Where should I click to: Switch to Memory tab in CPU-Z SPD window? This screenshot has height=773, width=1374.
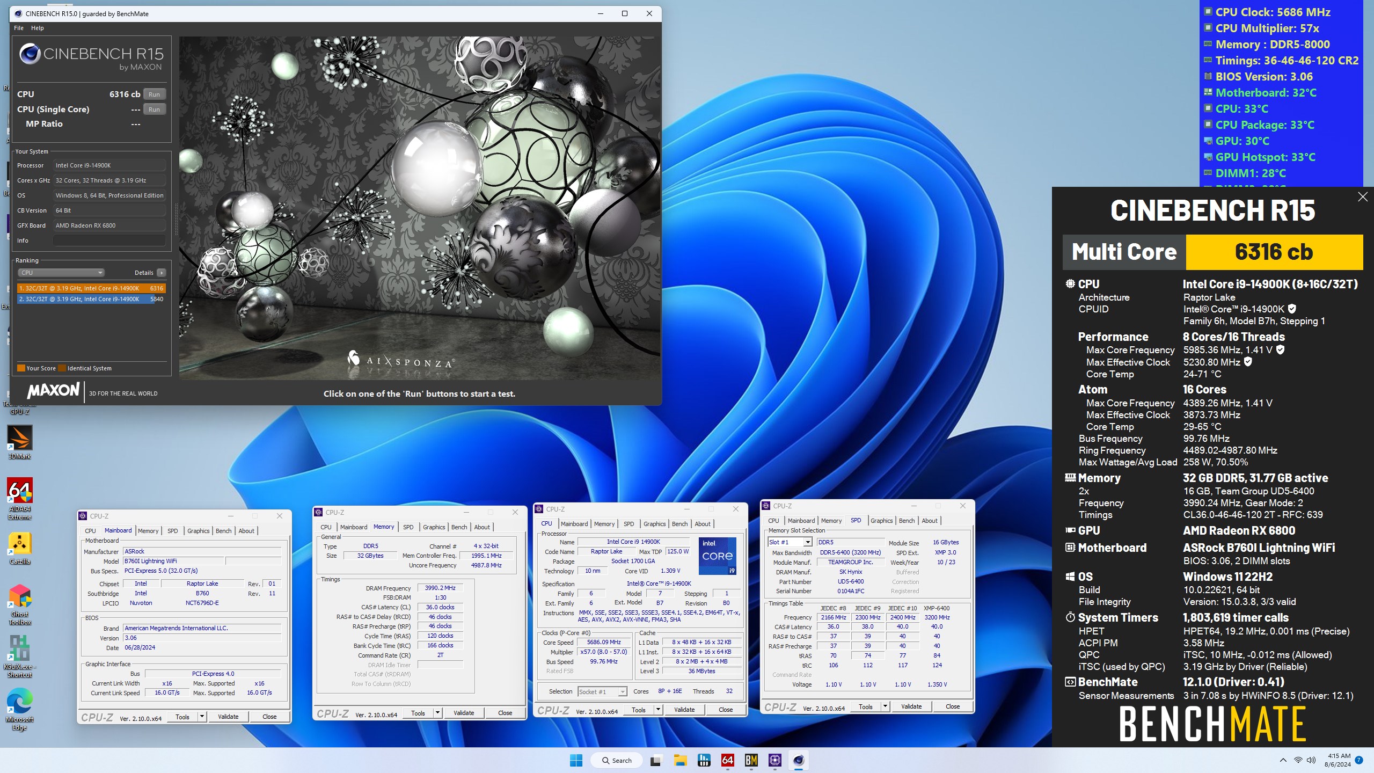pyautogui.click(x=831, y=521)
